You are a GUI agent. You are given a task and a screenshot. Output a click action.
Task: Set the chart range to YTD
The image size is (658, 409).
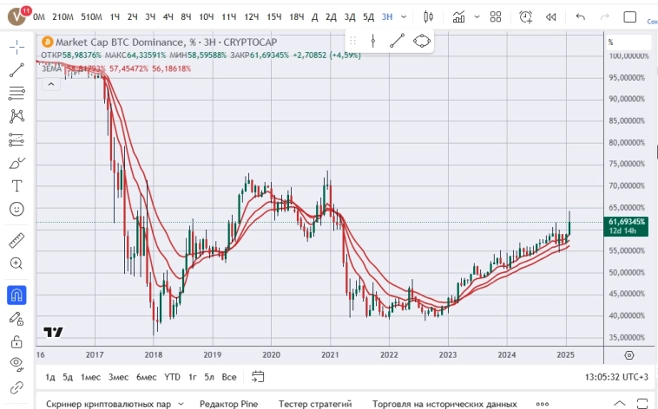tap(173, 377)
